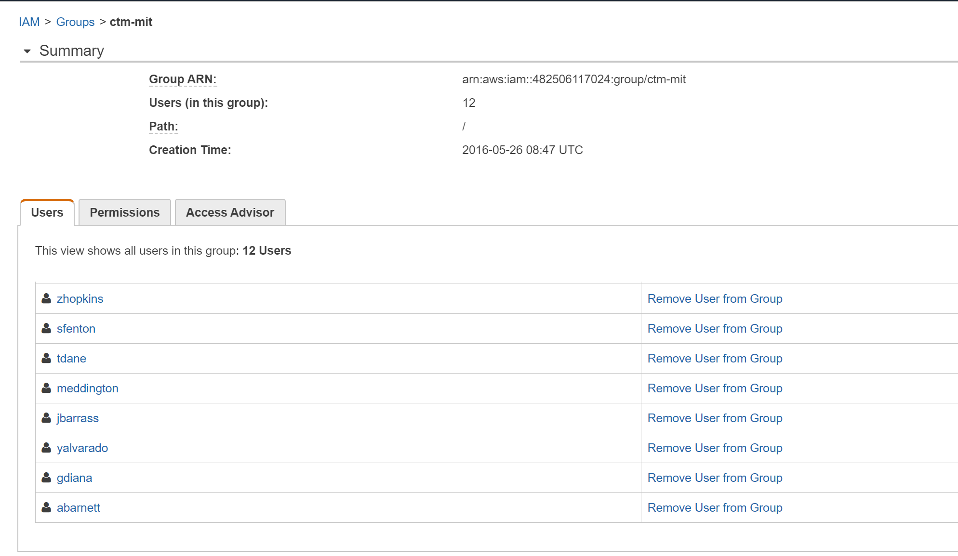This screenshot has width=958, height=556.
Task: Collapse the Summary section arrow
Action: (x=27, y=51)
